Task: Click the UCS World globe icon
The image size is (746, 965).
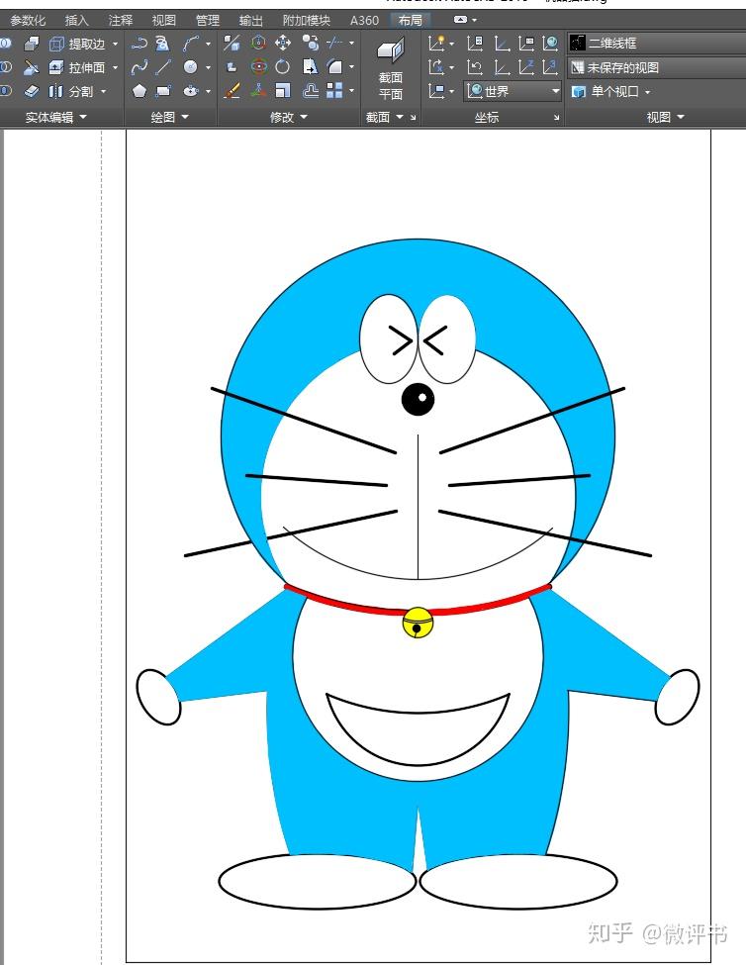Action: click(550, 44)
